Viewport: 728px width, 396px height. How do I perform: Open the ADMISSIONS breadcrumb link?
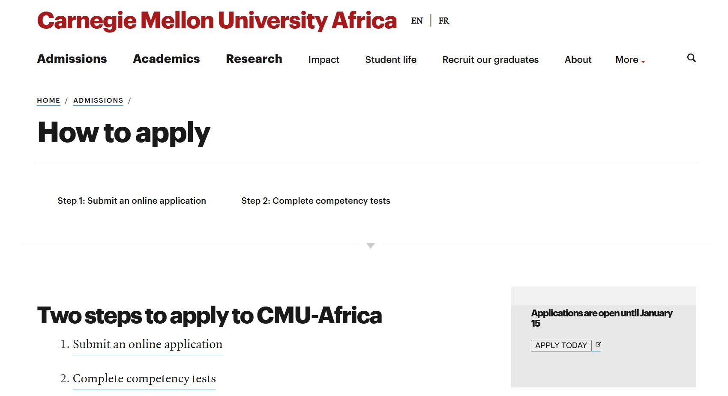coord(98,100)
